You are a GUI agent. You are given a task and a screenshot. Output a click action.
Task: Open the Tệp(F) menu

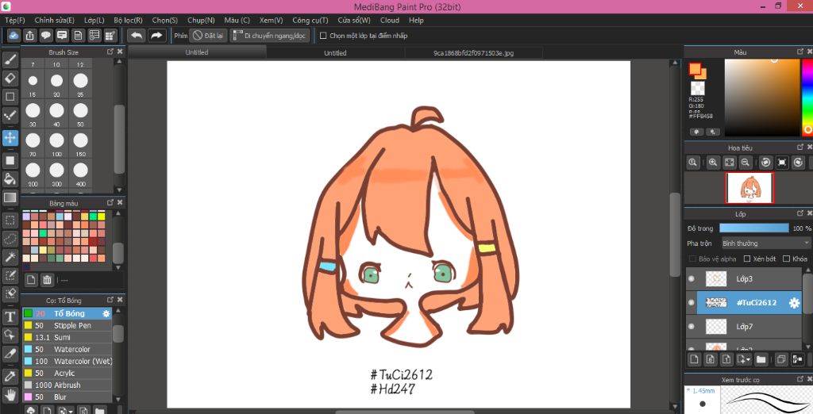point(14,20)
